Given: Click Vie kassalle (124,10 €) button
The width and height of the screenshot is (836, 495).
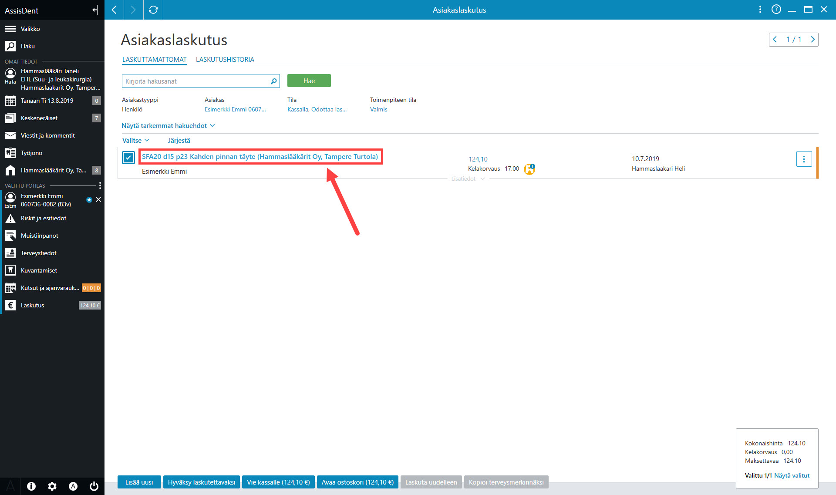Looking at the screenshot, I should pyautogui.click(x=278, y=482).
